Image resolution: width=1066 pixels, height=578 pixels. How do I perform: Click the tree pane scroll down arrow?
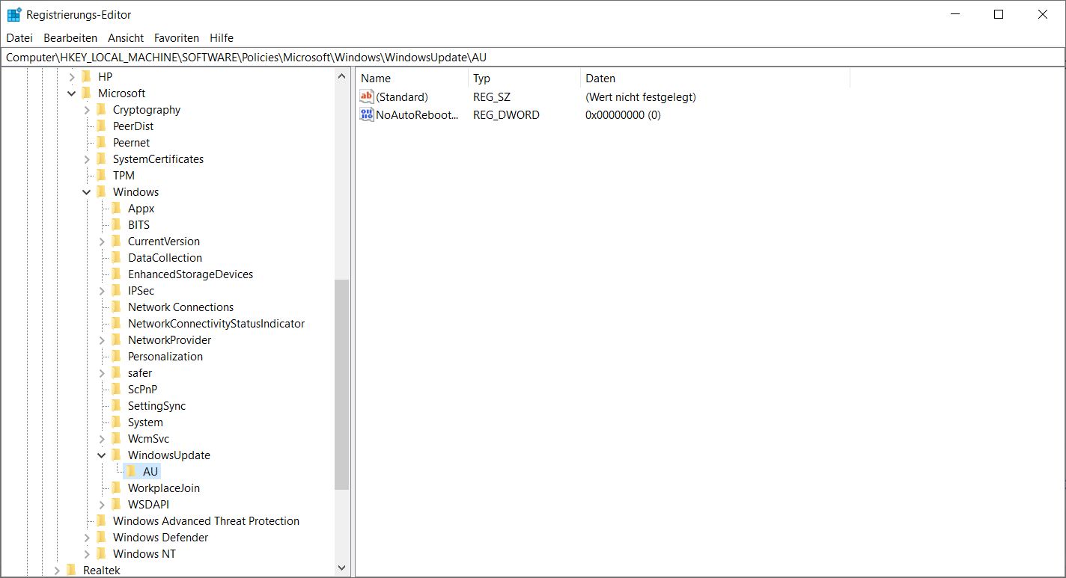[x=342, y=569]
